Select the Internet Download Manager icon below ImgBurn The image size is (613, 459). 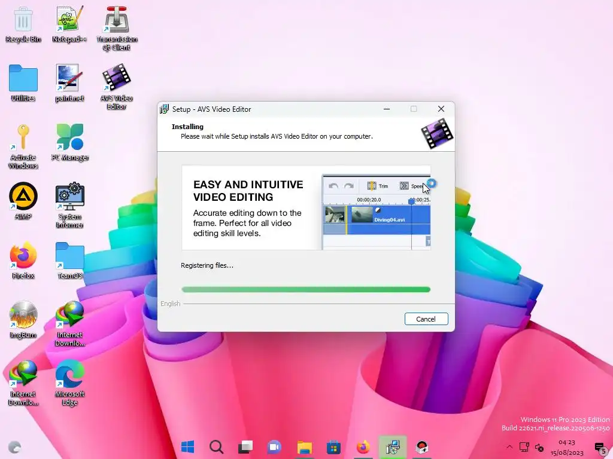coord(23,383)
